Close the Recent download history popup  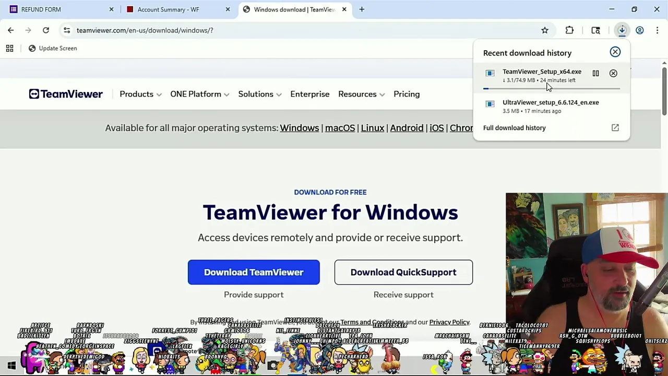point(615,52)
